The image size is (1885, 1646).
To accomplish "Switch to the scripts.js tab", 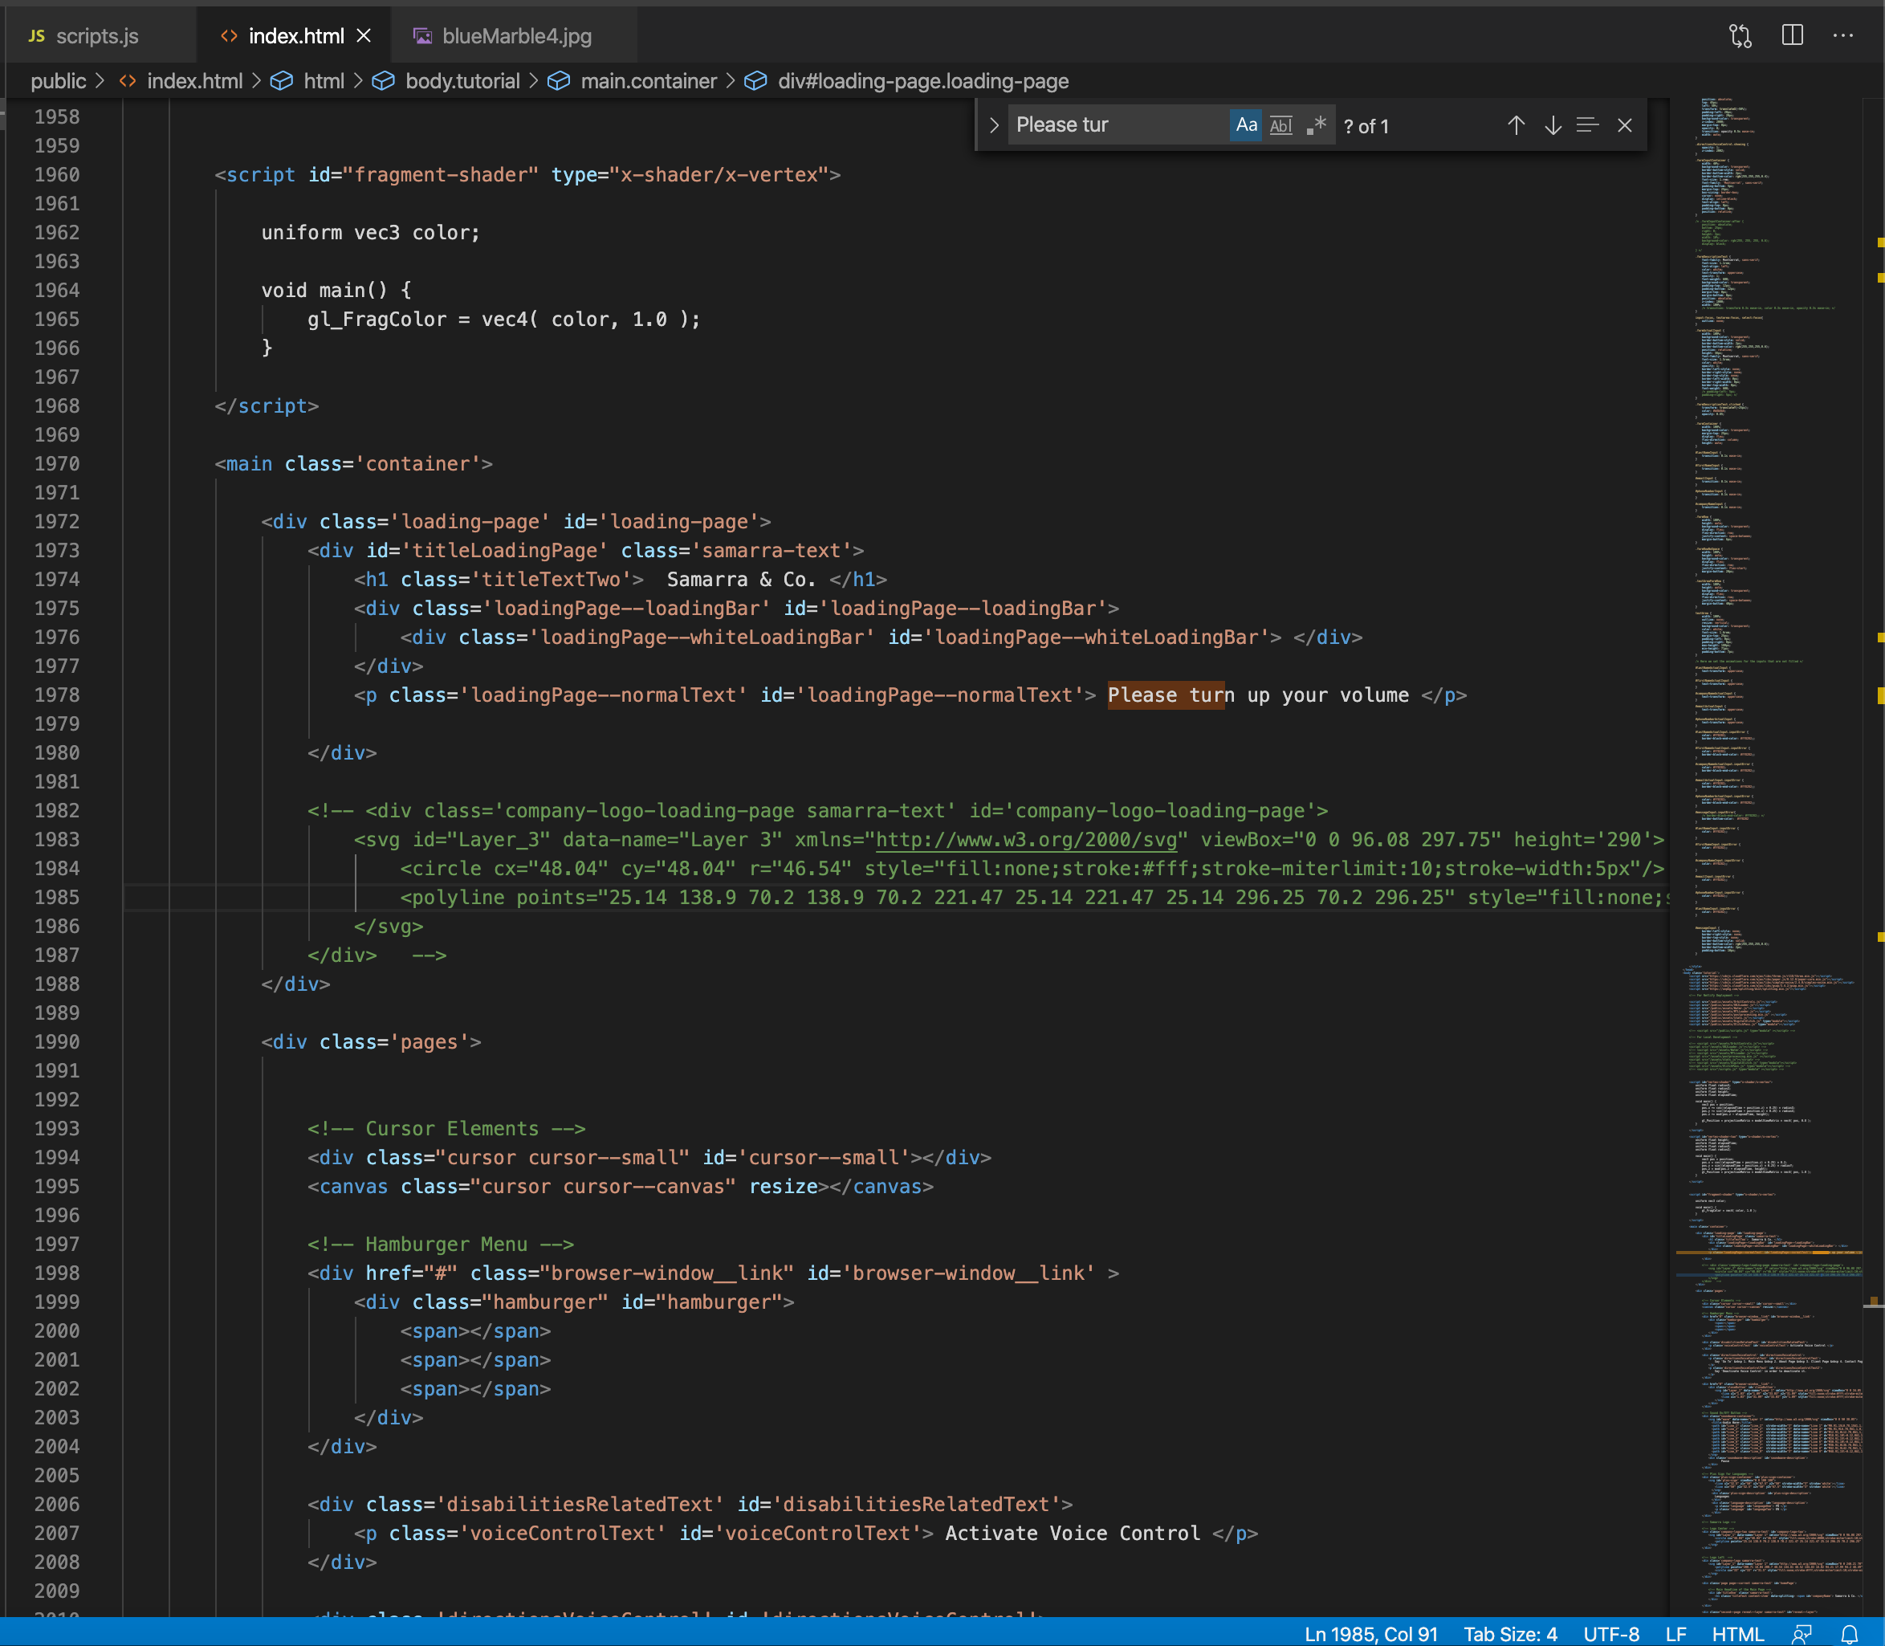I will pyautogui.click(x=96, y=36).
